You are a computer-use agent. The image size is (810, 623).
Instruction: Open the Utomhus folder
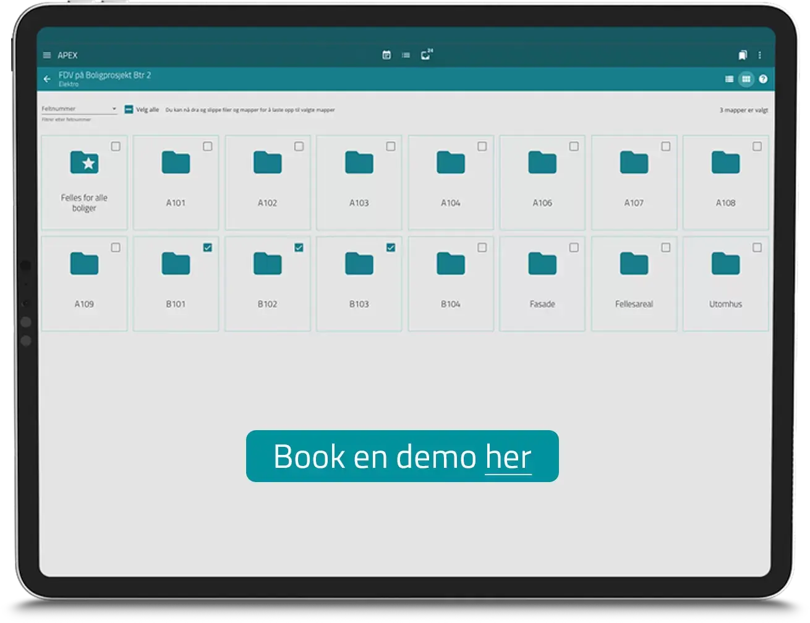point(726,284)
